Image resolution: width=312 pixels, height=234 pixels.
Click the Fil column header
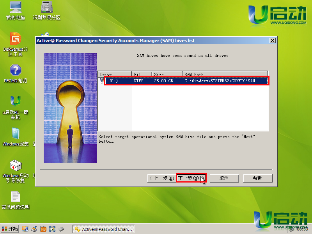142,74
